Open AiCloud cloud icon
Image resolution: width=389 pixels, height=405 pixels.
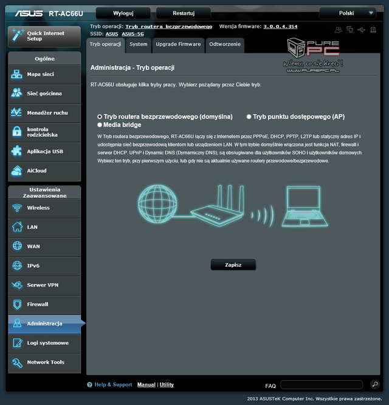click(x=17, y=171)
